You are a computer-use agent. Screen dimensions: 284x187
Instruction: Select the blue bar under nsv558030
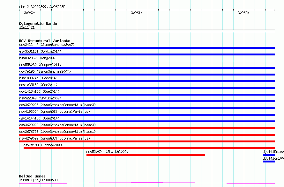click(147, 68)
